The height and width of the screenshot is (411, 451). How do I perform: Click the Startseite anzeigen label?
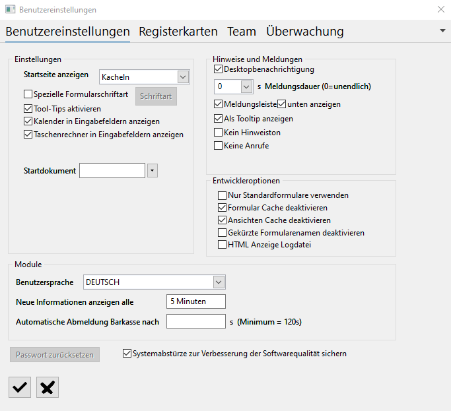pos(56,75)
